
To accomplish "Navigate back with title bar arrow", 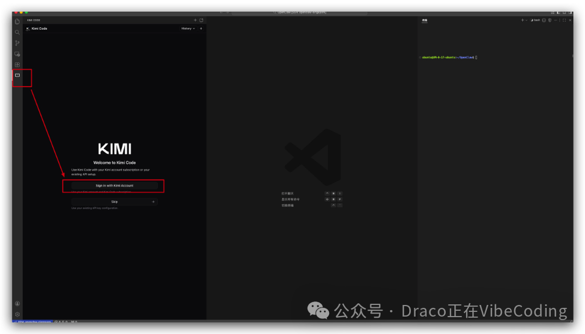I will pyautogui.click(x=221, y=13).
